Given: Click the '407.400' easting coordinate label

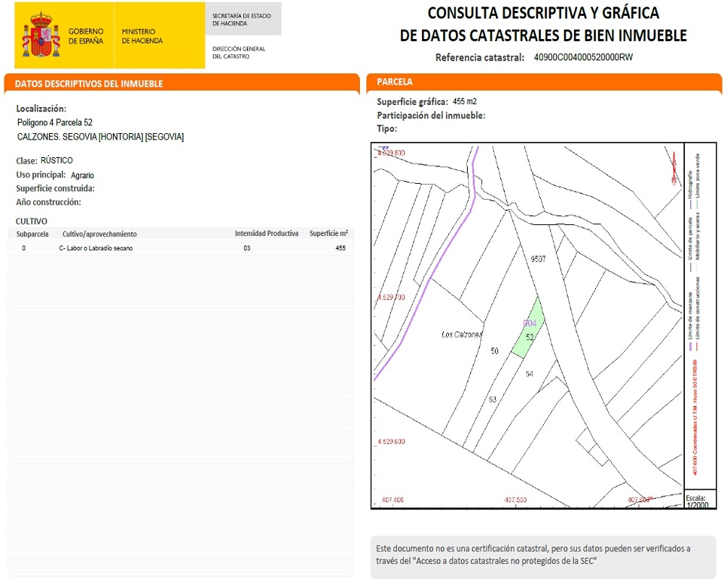Looking at the screenshot, I should coord(393,499).
